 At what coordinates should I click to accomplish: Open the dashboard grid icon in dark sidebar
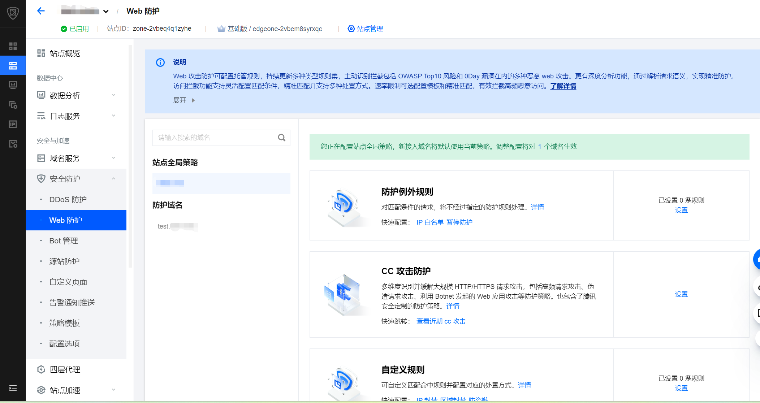pyautogui.click(x=13, y=46)
